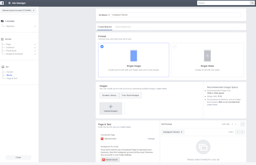Click the Facebook logo icon

pos(2,3)
